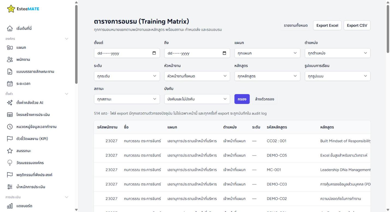390x212 pixels.
Task: Click course code DEMO-C03
Action: point(277,184)
